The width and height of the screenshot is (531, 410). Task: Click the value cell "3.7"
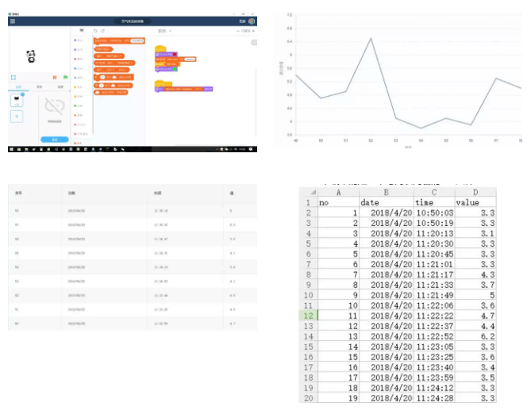click(x=475, y=285)
